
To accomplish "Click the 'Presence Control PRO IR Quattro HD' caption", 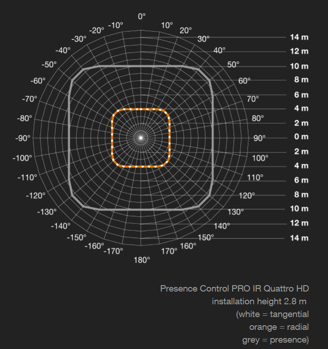I will [x=234, y=289].
